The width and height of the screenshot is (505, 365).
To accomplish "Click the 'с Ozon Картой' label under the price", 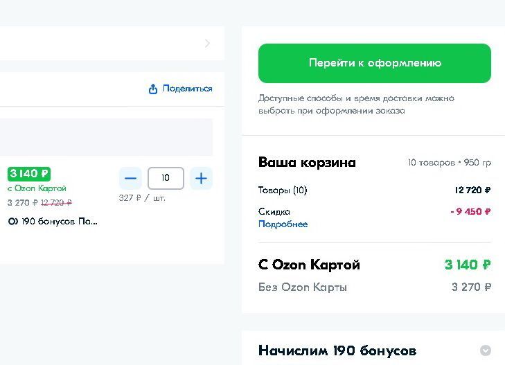I will pos(37,188).
